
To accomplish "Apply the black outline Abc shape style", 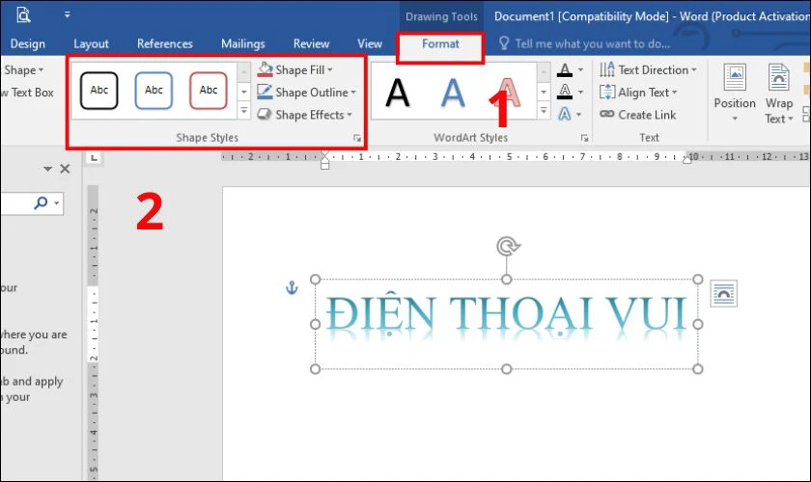I will pos(98,91).
